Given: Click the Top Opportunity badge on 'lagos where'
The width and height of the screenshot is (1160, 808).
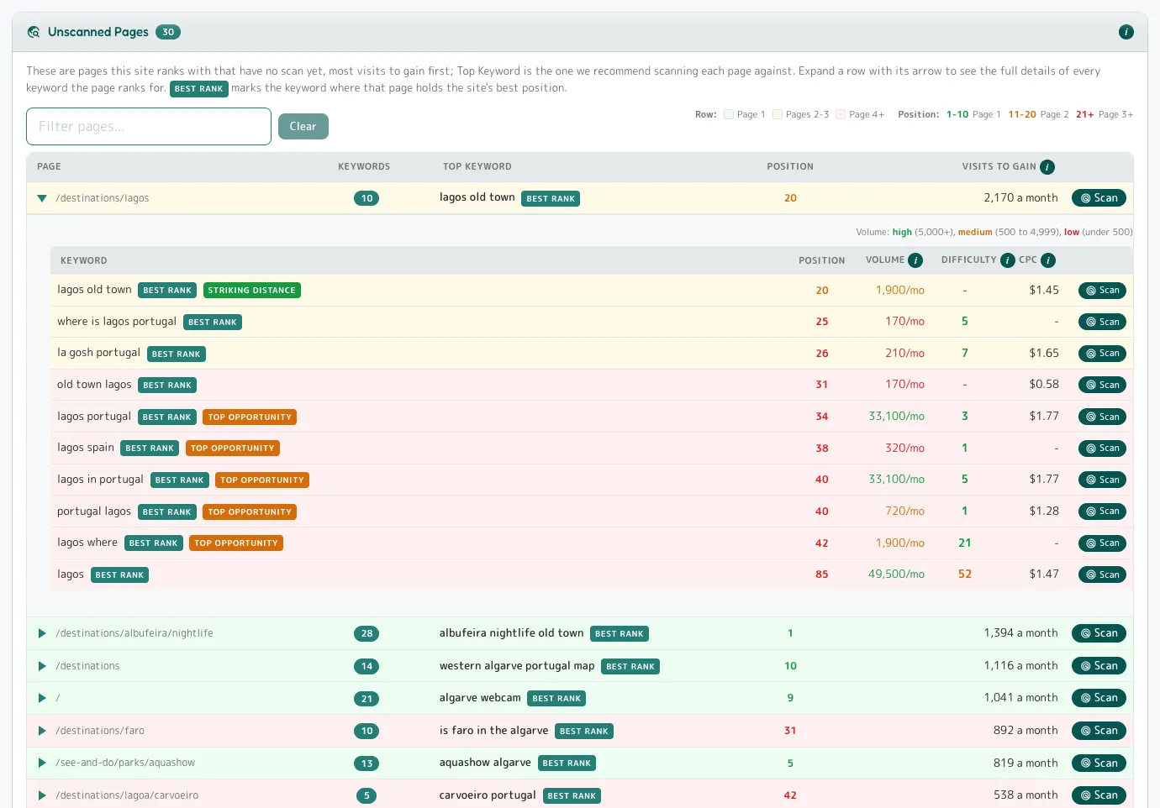Looking at the screenshot, I should coord(236,543).
